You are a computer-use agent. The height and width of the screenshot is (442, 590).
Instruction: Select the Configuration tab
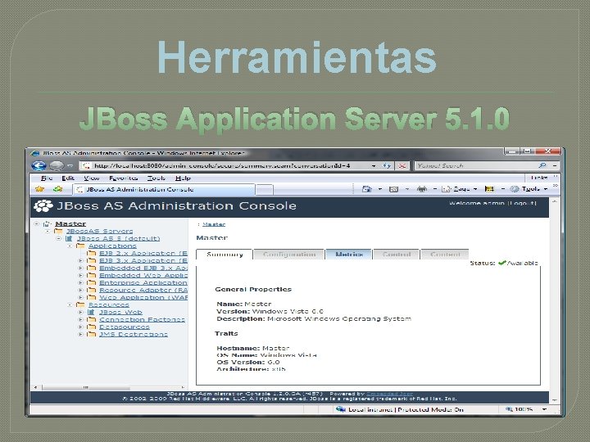tap(289, 255)
